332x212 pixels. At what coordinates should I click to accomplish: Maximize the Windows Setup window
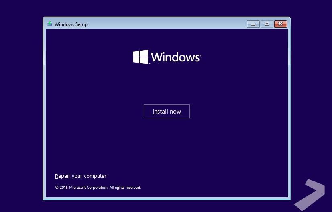tap(267, 24)
